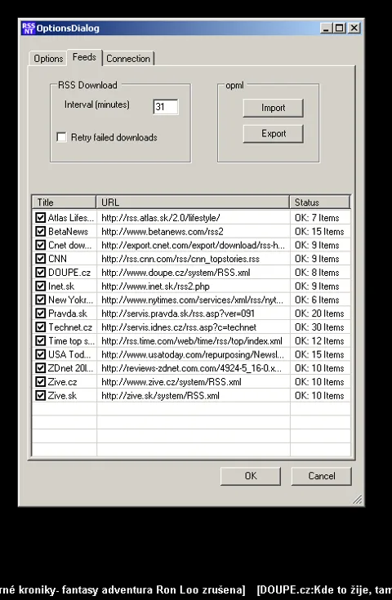Click the www.inet.sk/rss2.php URL

pos(194,287)
